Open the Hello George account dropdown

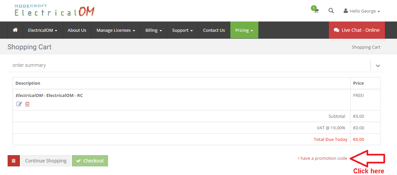pyautogui.click(x=362, y=11)
